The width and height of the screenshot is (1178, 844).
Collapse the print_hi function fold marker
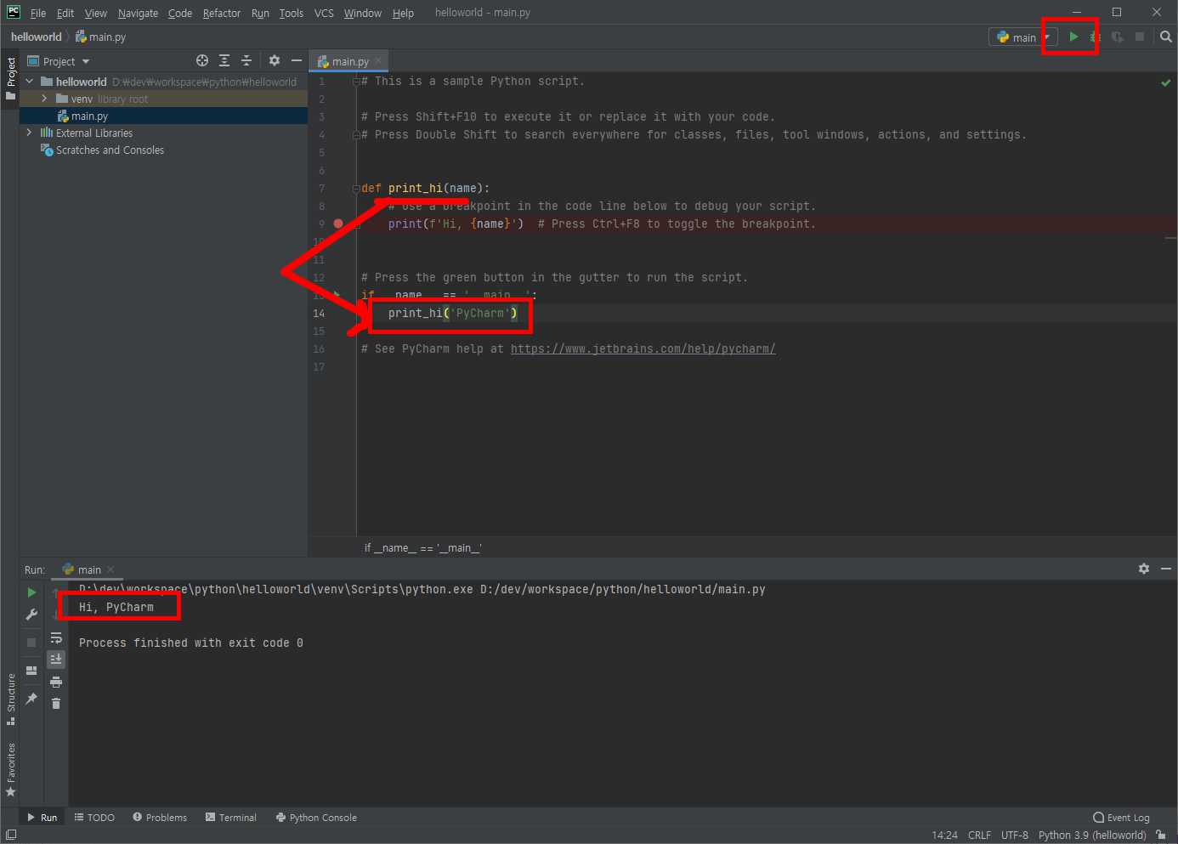pyautogui.click(x=356, y=188)
